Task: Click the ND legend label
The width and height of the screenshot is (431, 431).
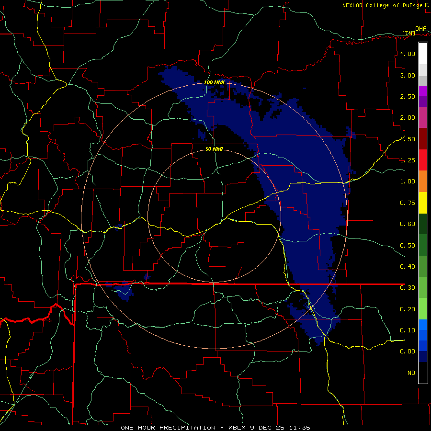Action: [411, 373]
